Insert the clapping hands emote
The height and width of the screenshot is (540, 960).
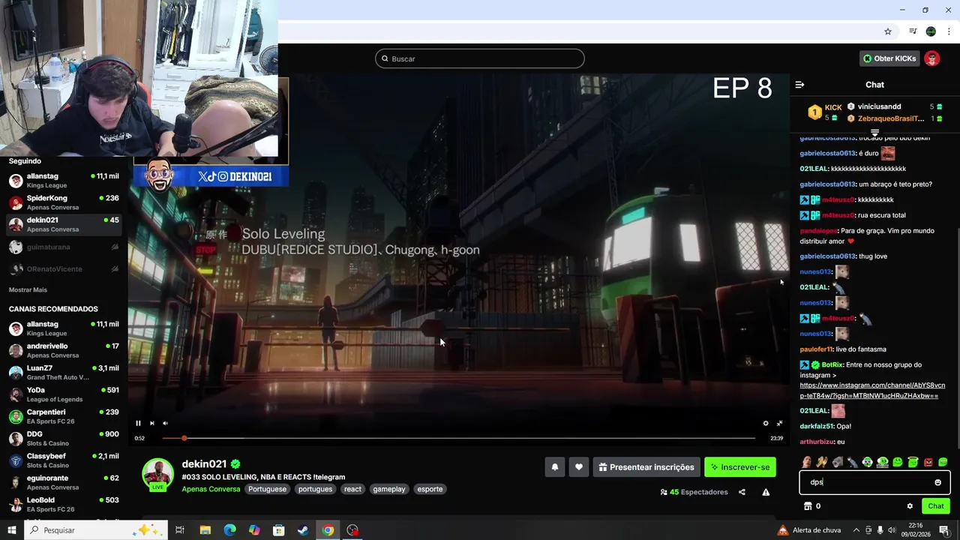(x=821, y=462)
